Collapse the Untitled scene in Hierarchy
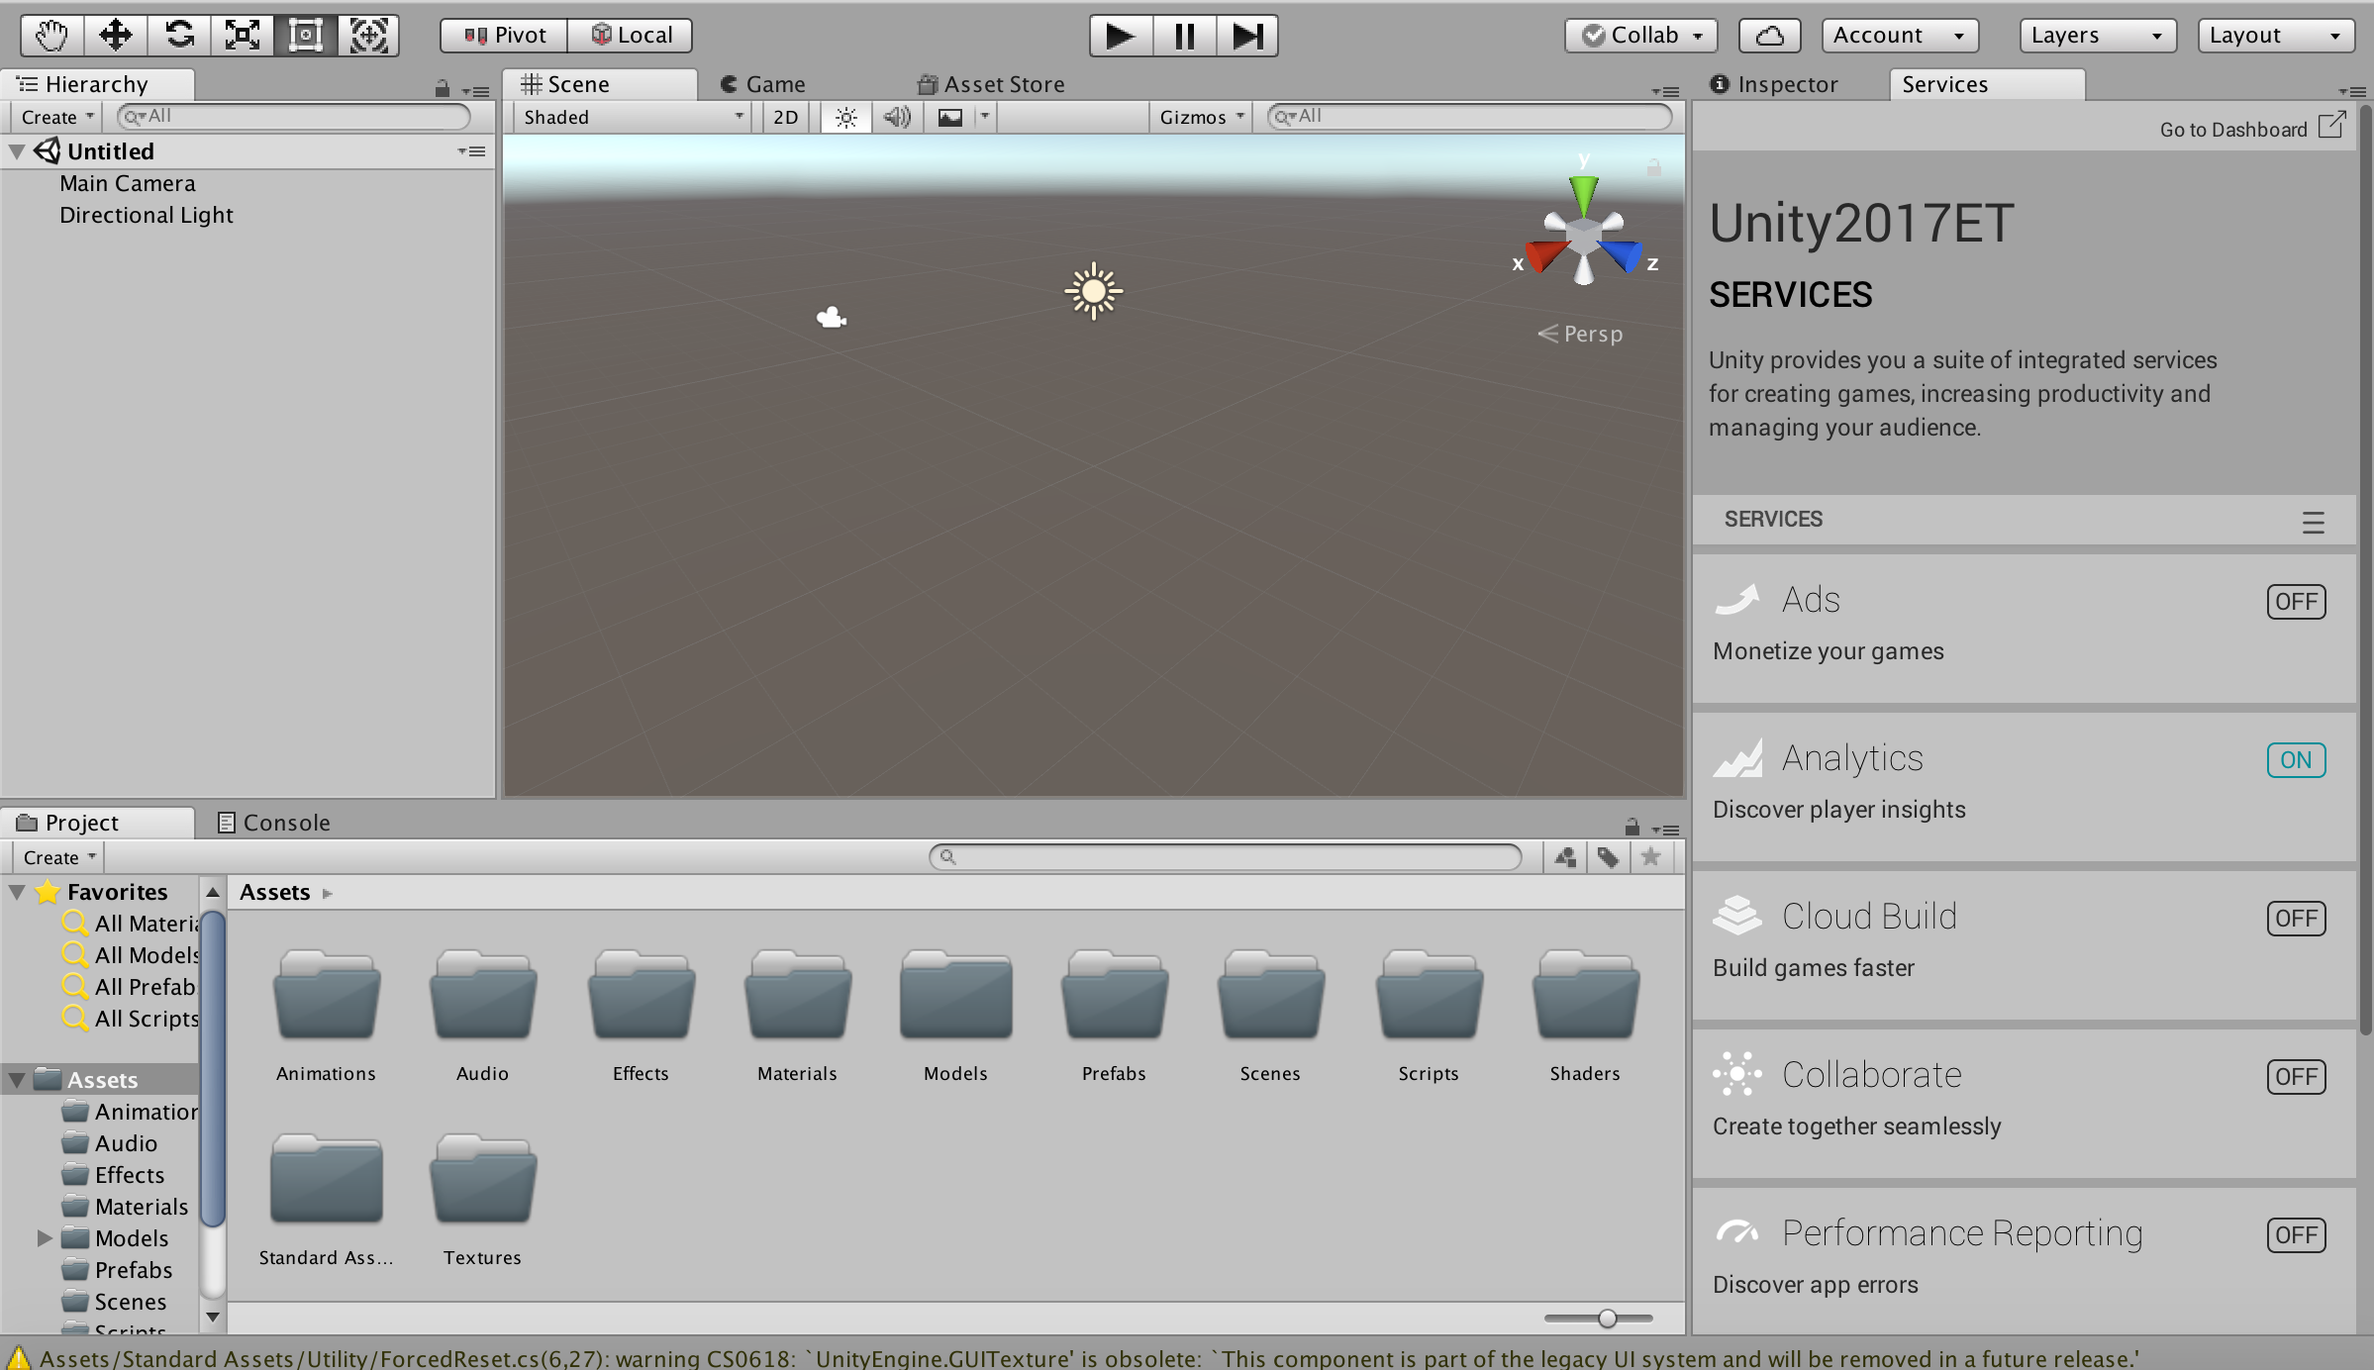Viewport: 2374px width, 1370px height. click(x=17, y=151)
